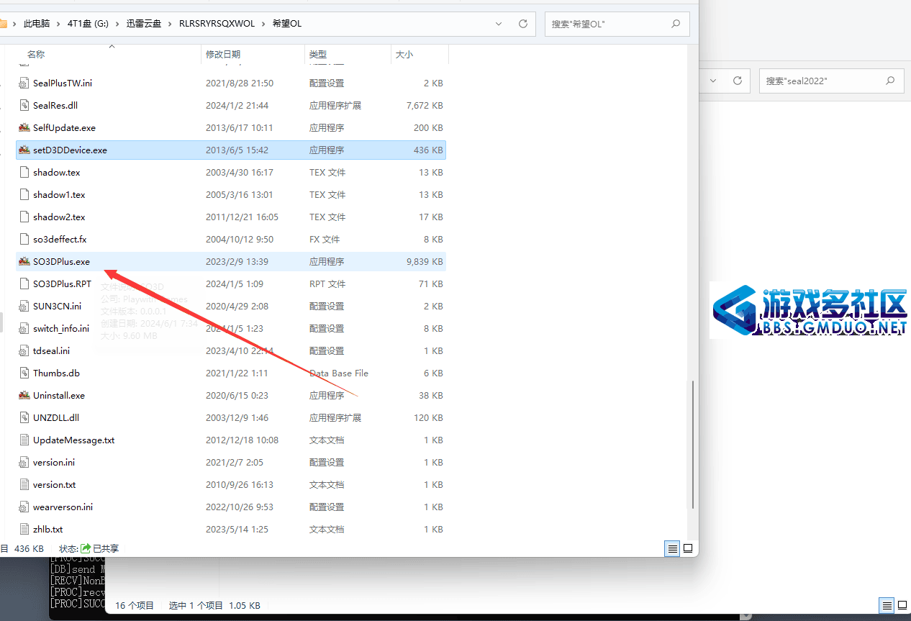
Task: Select the file name SelfUpdate.exe
Action: tap(64, 127)
